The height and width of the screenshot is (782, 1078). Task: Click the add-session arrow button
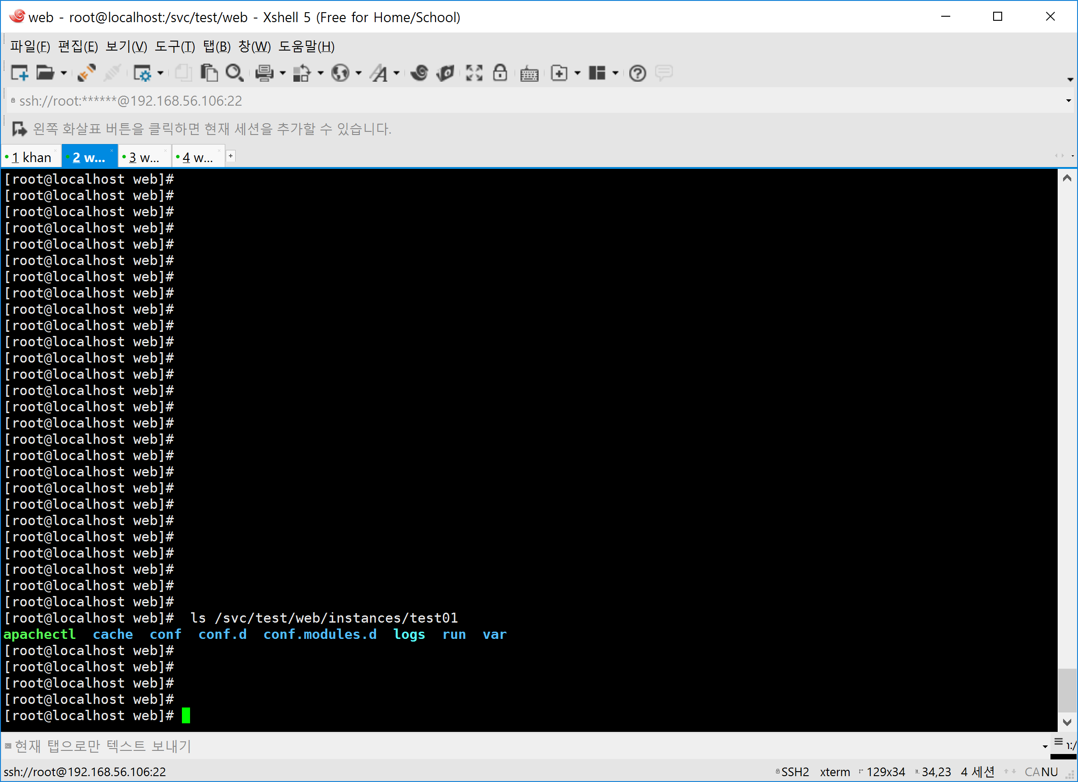19,129
